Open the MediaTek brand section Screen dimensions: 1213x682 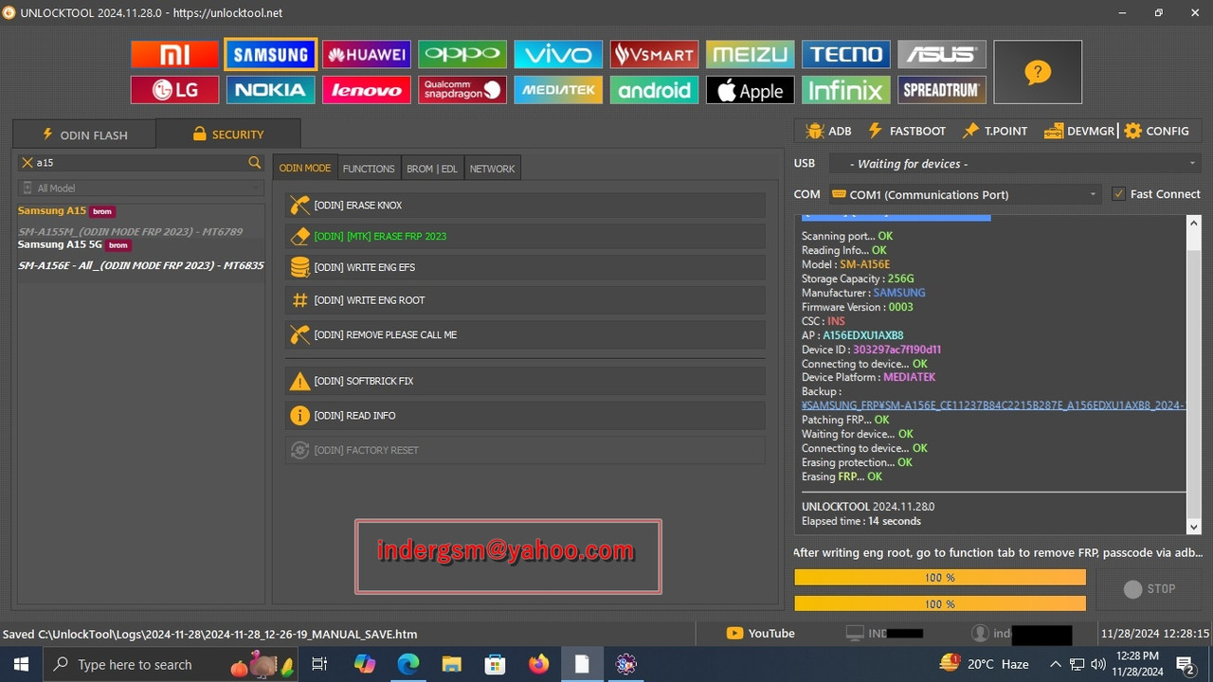click(558, 90)
